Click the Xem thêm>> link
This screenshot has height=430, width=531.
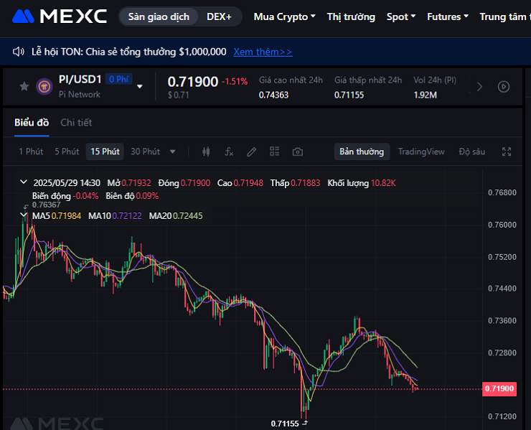click(x=263, y=52)
